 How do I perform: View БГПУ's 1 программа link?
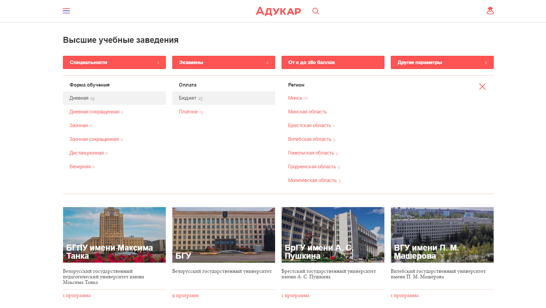click(x=77, y=296)
